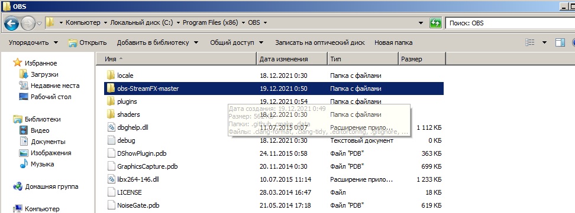This screenshot has height=213, width=575.
Task: Click Записать на оптический диск
Action: 320,42
